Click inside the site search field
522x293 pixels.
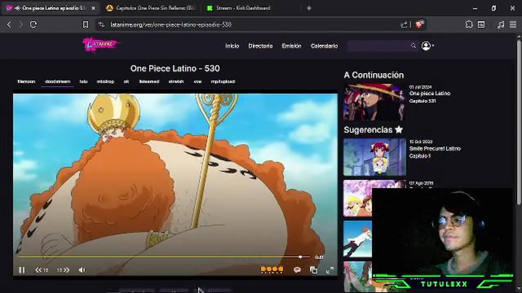tap(378, 46)
